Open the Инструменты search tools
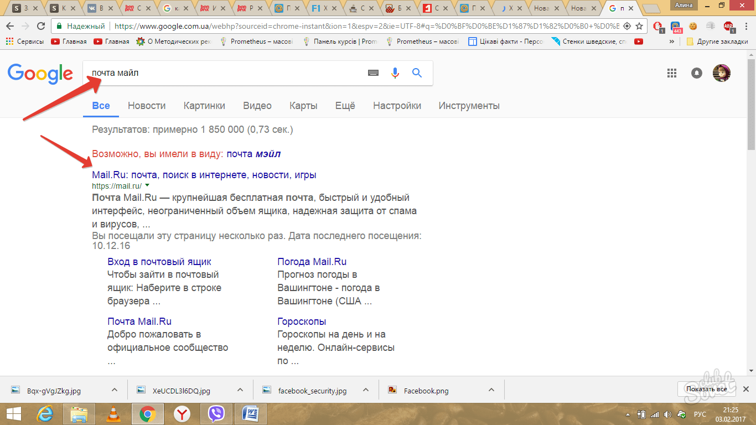This screenshot has width=756, height=425. [x=469, y=106]
